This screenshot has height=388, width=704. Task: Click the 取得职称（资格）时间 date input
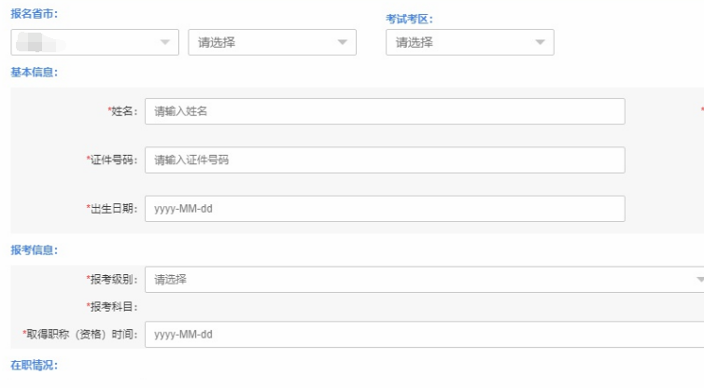(420, 334)
